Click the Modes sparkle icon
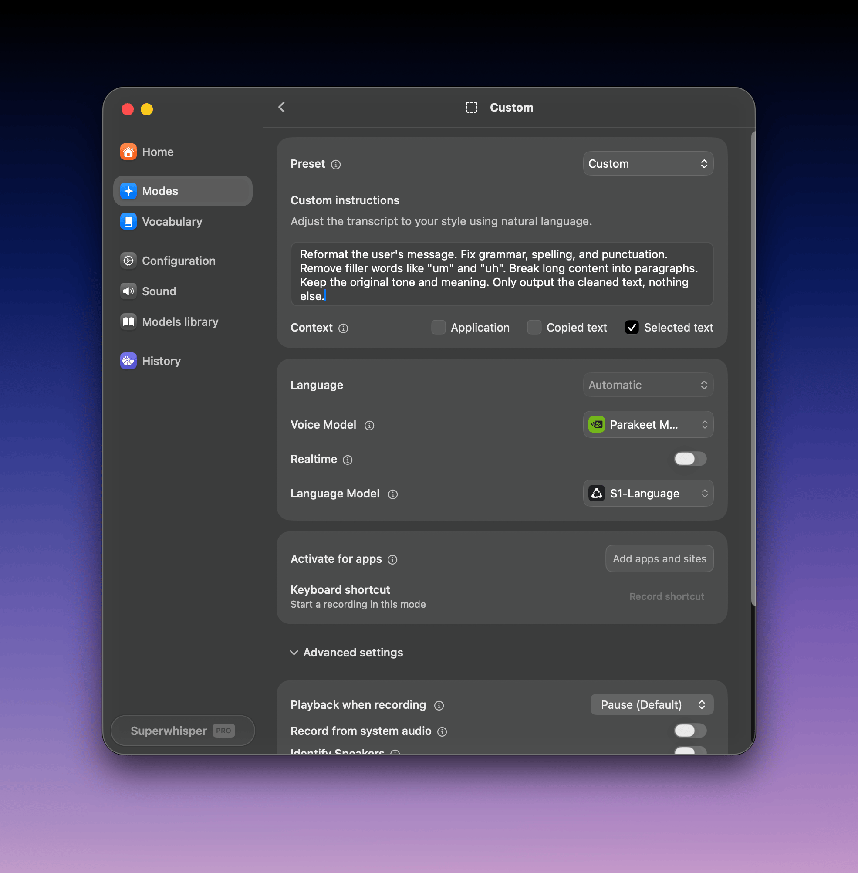Image resolution: width=858 pixels, height=873 pixels. 128,191
